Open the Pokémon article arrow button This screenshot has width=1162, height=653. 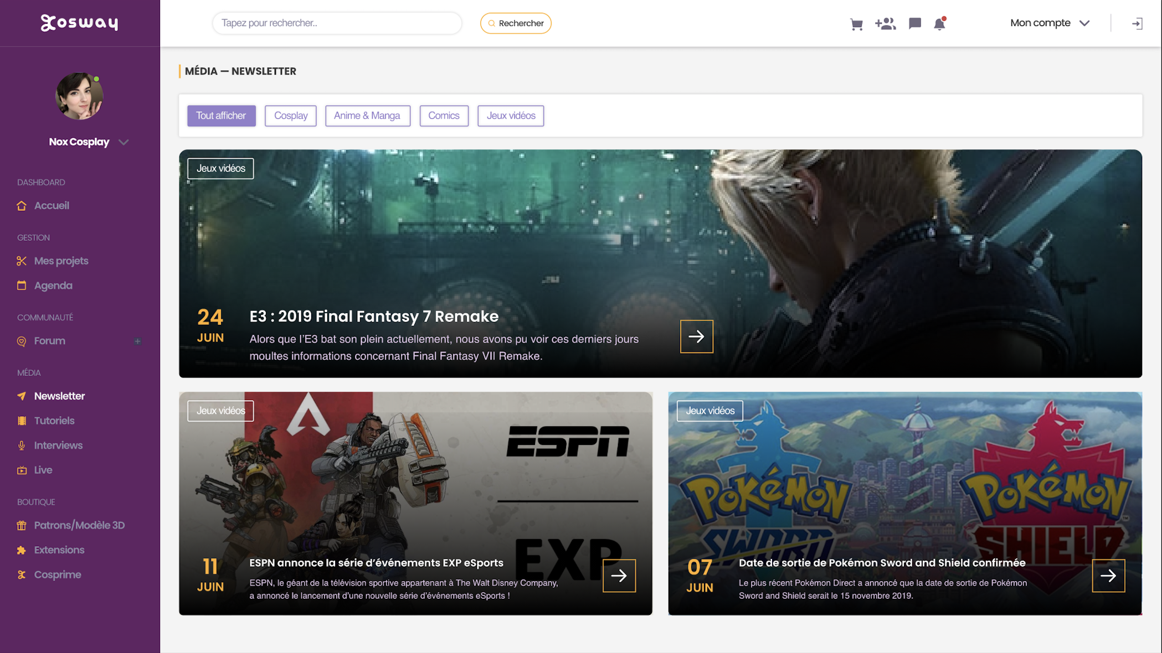[x=1108, y=576]
